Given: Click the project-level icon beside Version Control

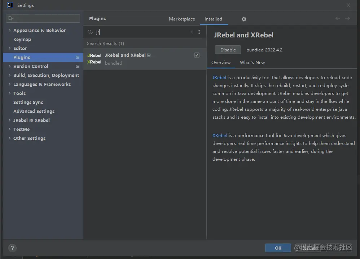Looking at the screenshot, I should point(78,66).
